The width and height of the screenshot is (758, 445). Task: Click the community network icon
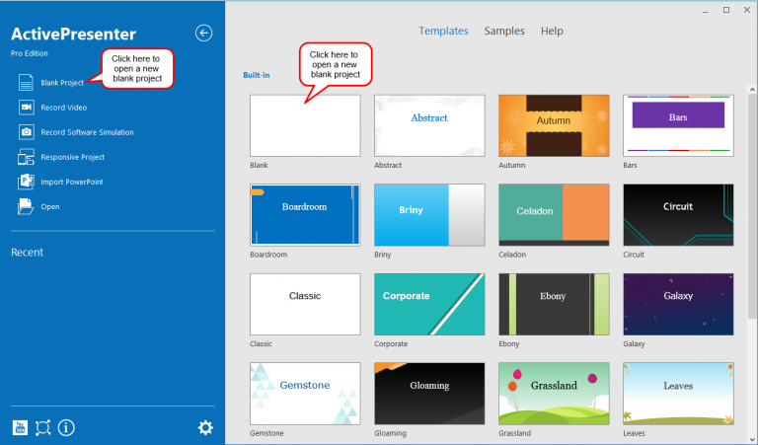click(x=43, y=427)
